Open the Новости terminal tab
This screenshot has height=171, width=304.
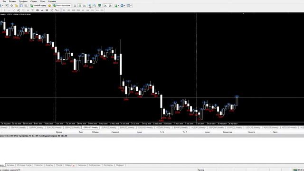[x=38, y=165]
